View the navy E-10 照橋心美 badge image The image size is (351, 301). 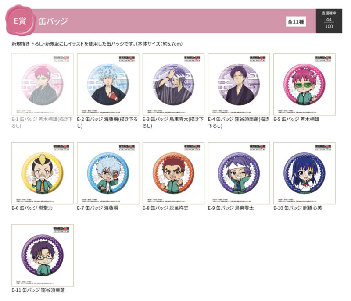[304, 173]
